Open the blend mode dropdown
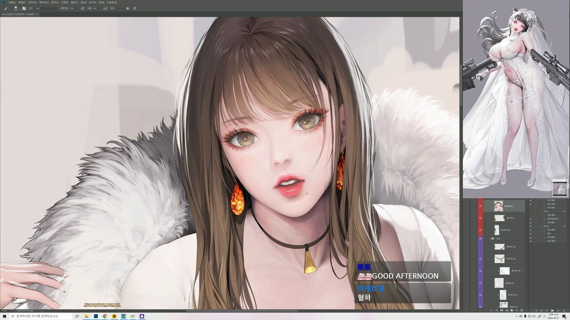This screenshot has height=320, width=570. tap(46, 9)
